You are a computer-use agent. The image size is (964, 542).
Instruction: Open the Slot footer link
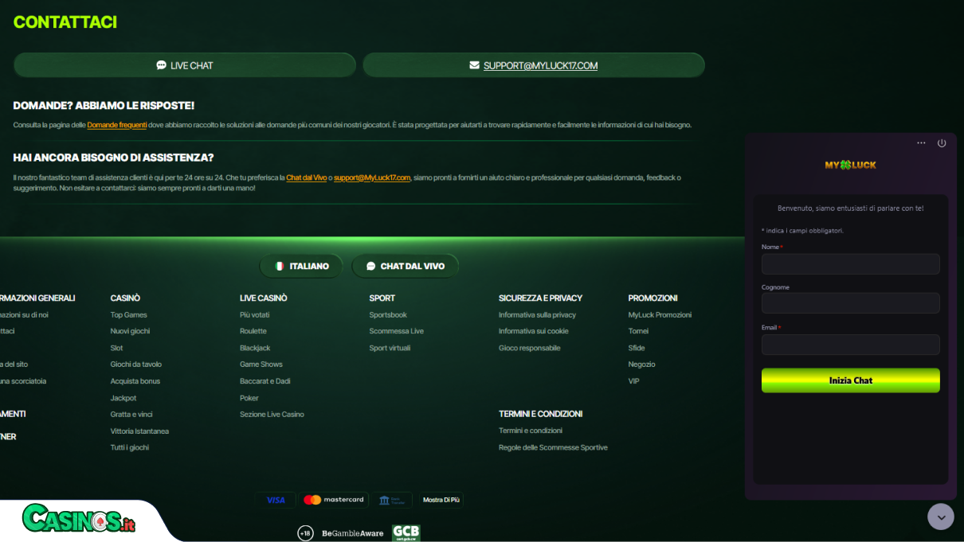click(116, 348)
